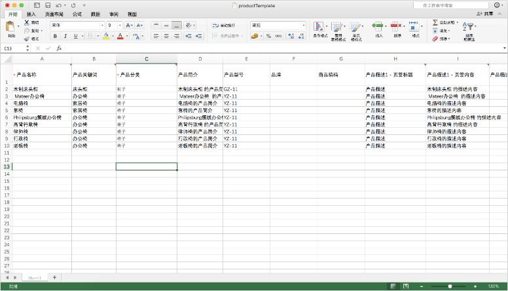This screenshot has height=291, width=508.
Task: Click the Format Painter (格式) brush icon
Action: (x=27, y=39)
